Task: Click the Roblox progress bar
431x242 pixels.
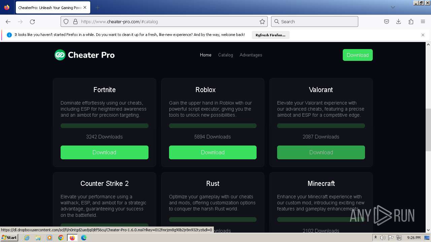Action: point(213,126)
